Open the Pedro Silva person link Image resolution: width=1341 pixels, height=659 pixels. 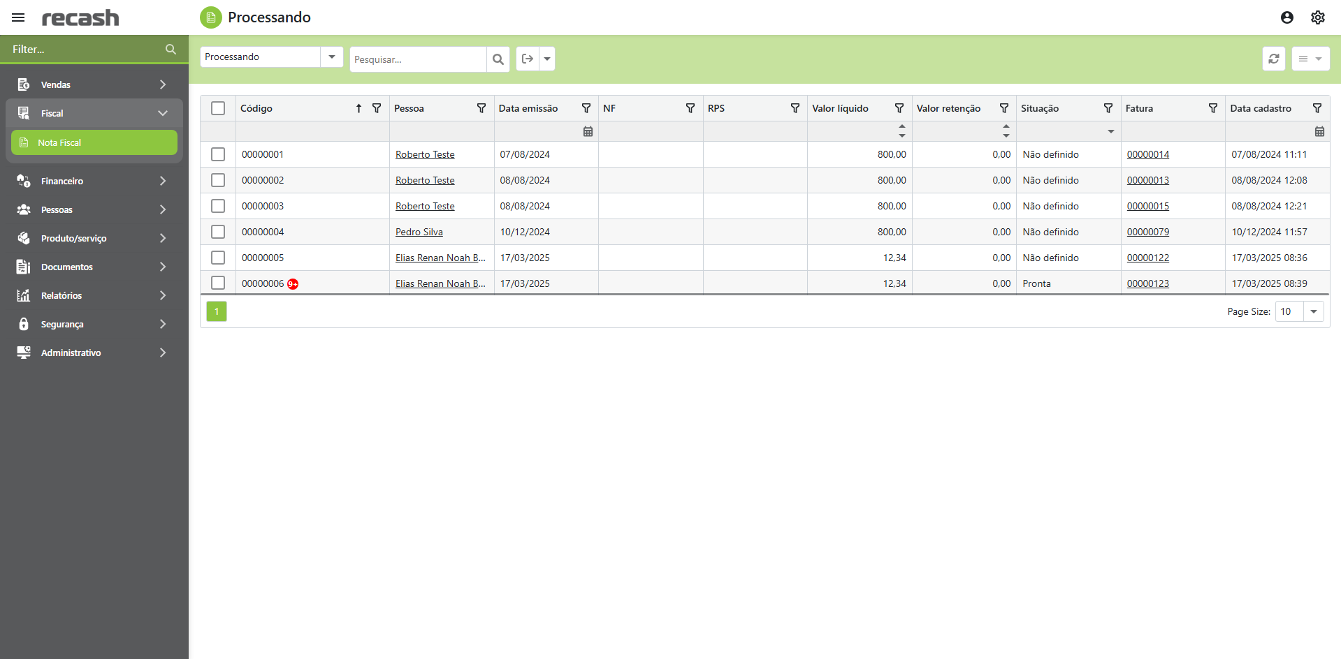point(419,232)
